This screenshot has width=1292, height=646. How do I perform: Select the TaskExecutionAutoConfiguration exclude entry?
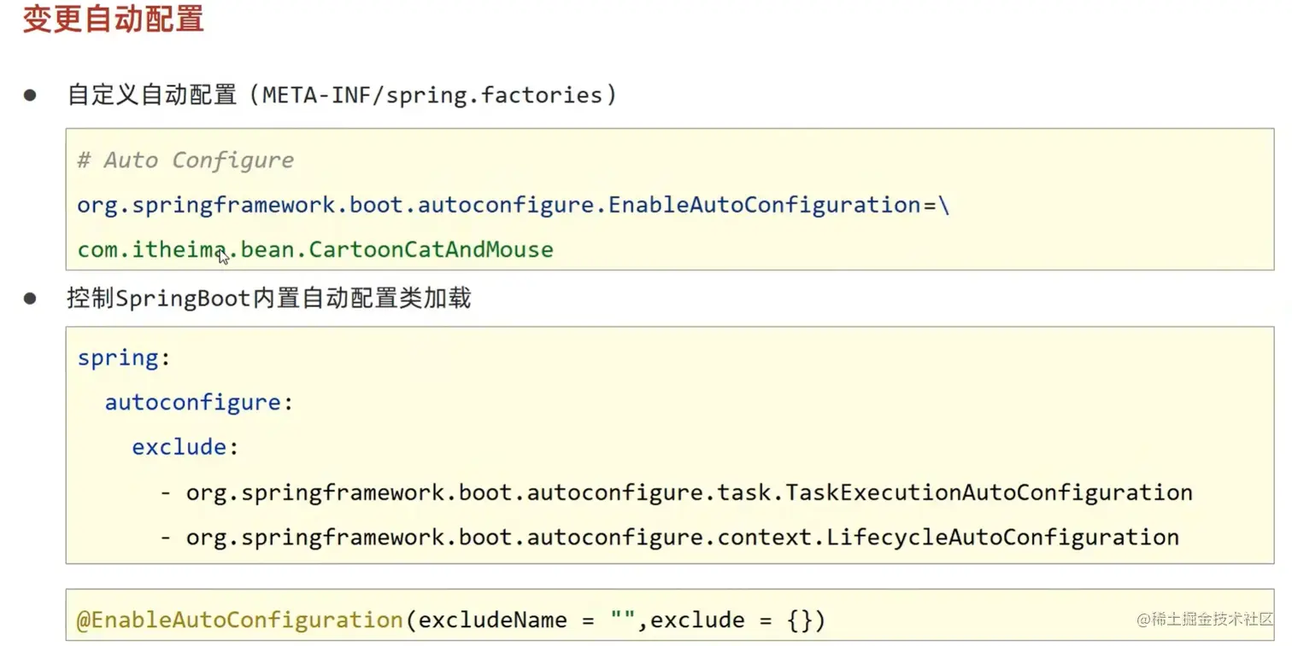tap(676, 492)
